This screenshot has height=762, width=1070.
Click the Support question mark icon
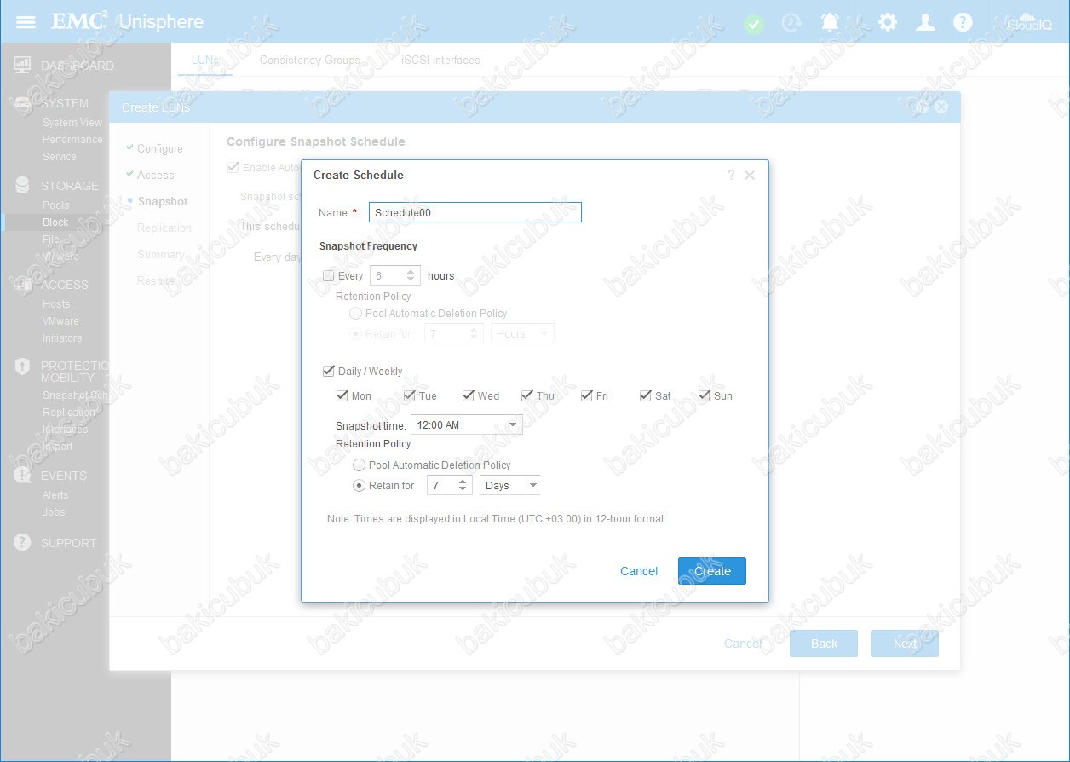pyautogui.click(x=23, y=542)
